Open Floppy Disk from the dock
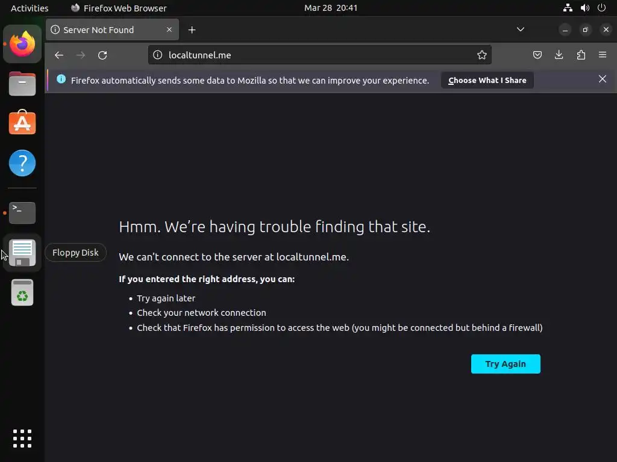This screenshot has width=617, height=462. 22,253
